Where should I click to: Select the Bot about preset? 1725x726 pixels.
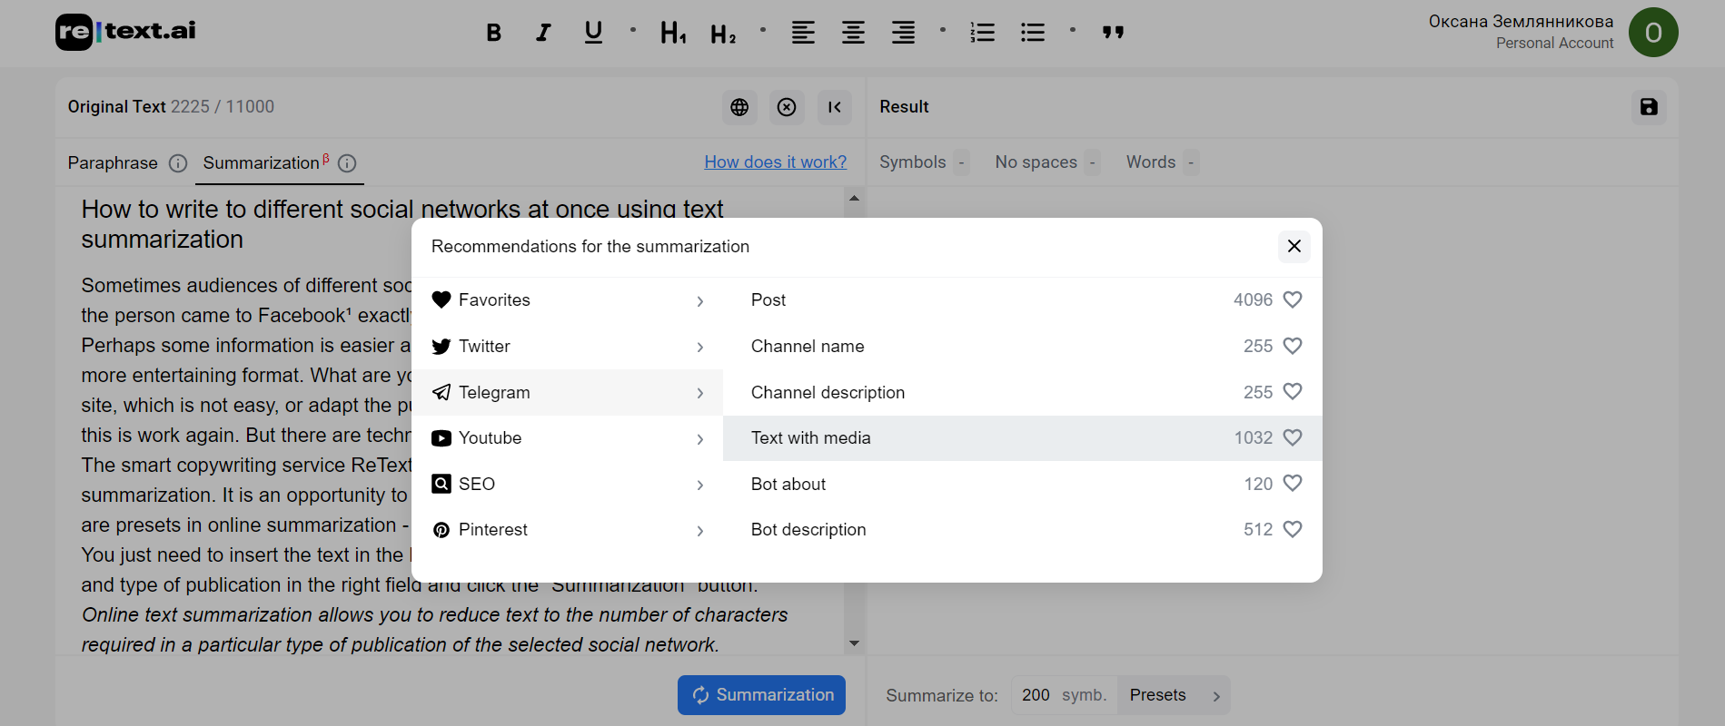[x=1022, y=484]
